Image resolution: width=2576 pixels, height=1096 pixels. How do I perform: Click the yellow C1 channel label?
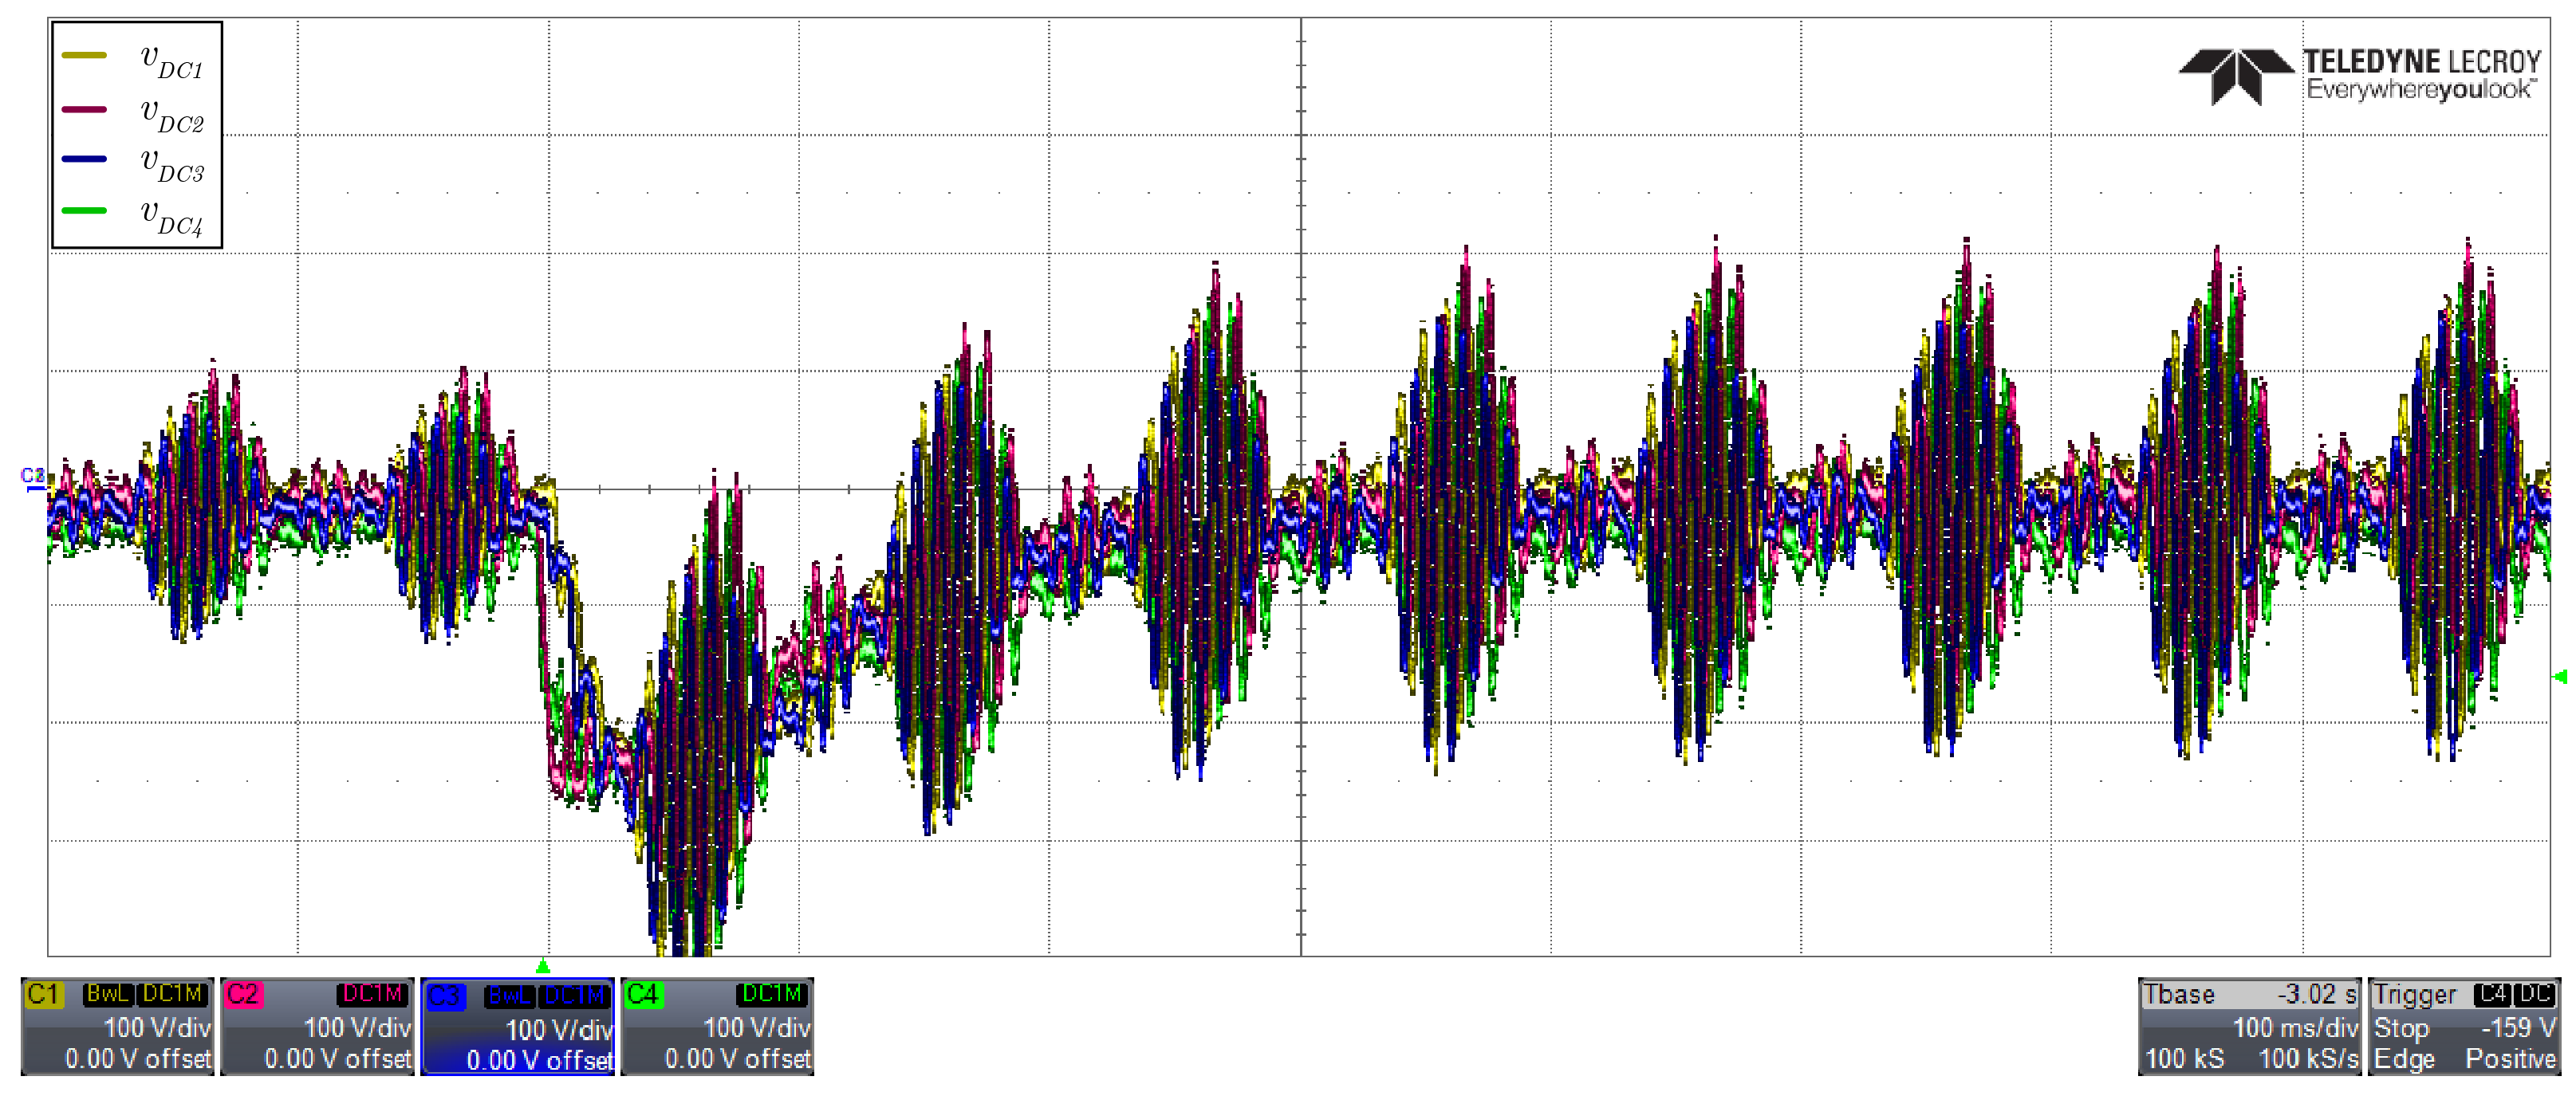[44, 994]
